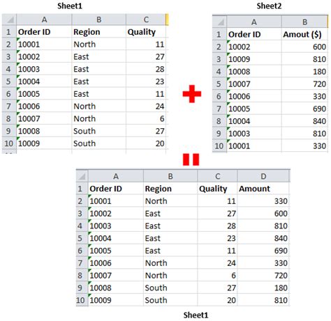Select column B header in Sheet2

coord(304,22)
